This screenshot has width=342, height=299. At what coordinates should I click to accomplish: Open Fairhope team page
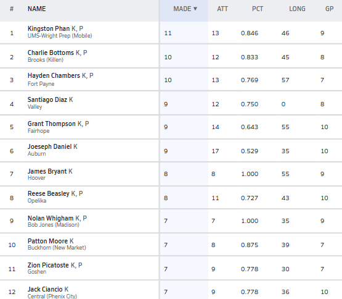point(38,131)
